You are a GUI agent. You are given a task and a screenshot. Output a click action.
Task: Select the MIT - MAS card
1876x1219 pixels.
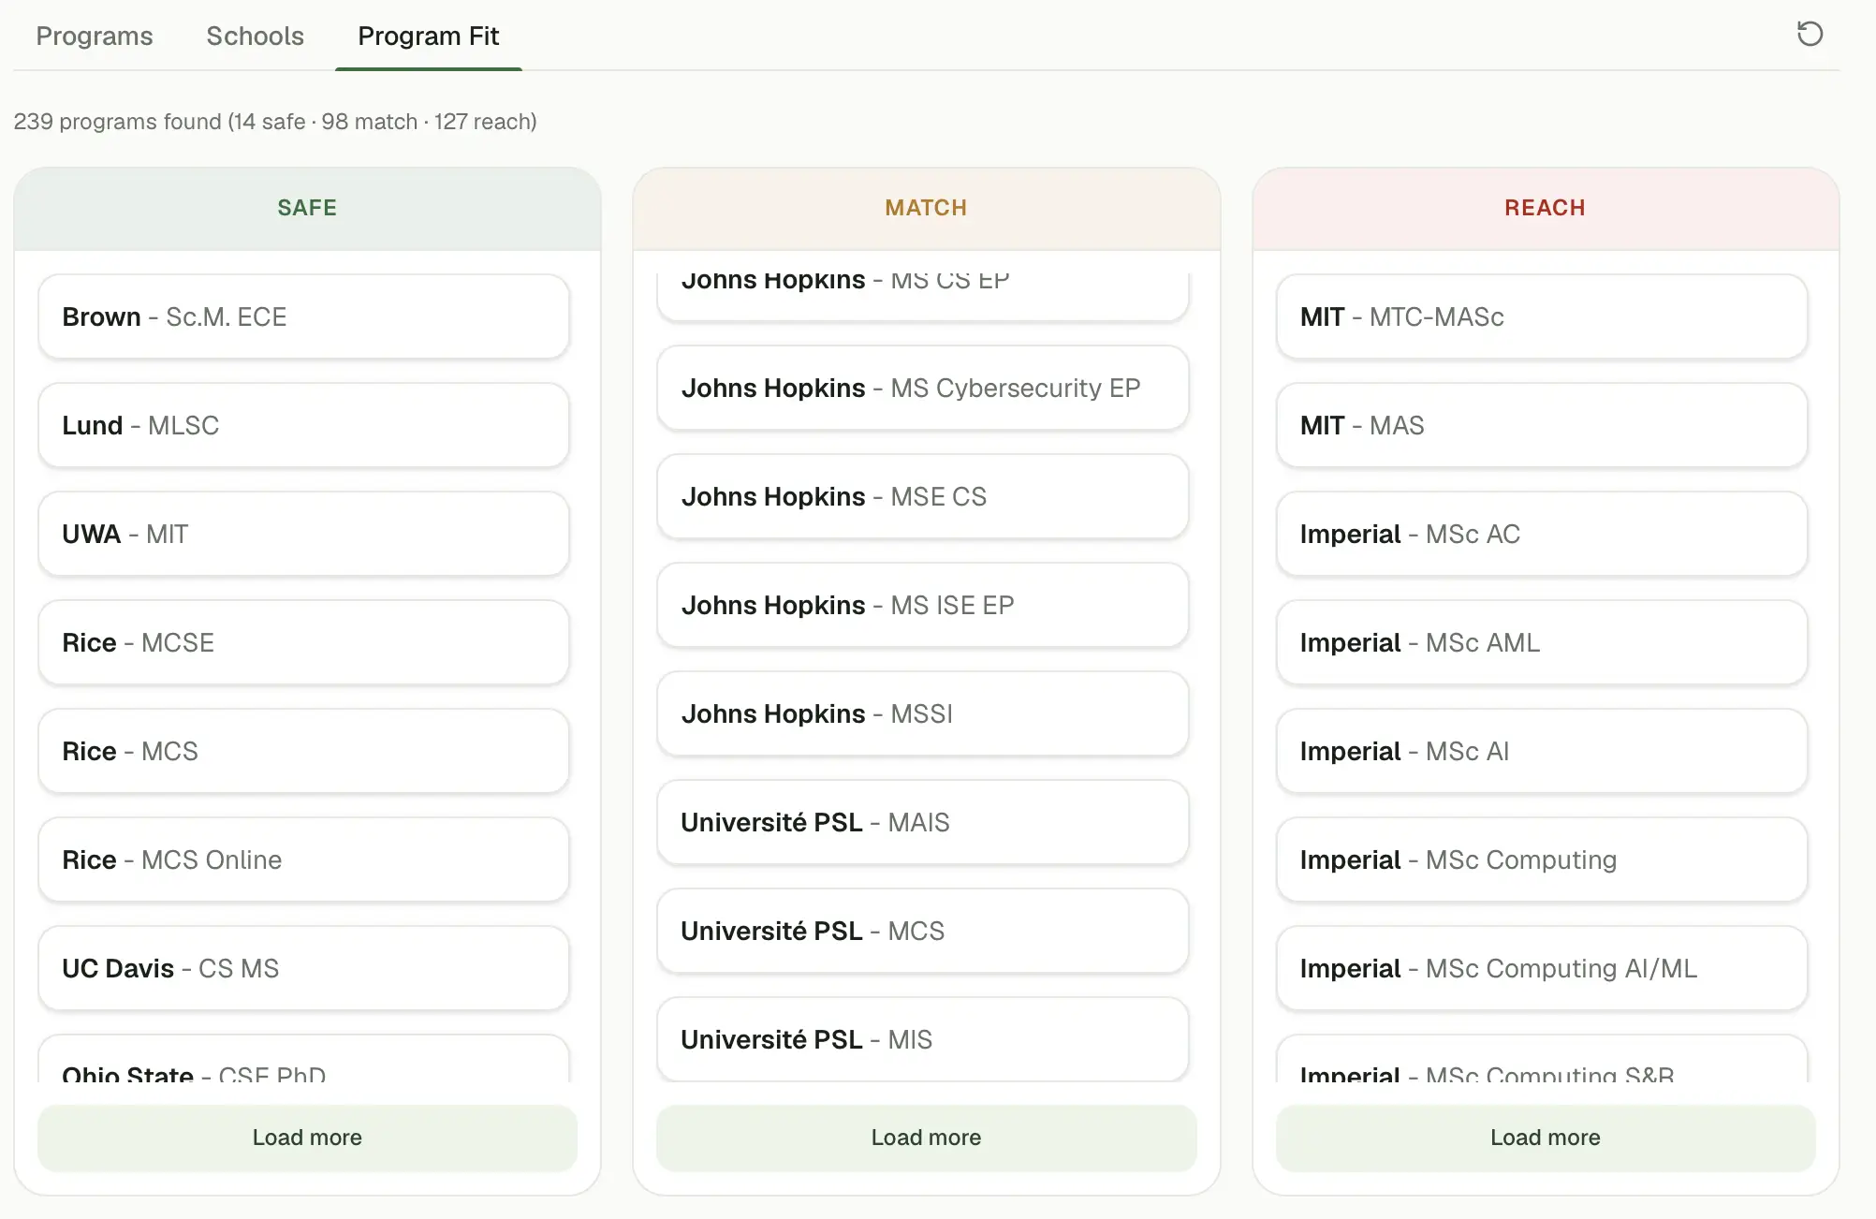1542,425
